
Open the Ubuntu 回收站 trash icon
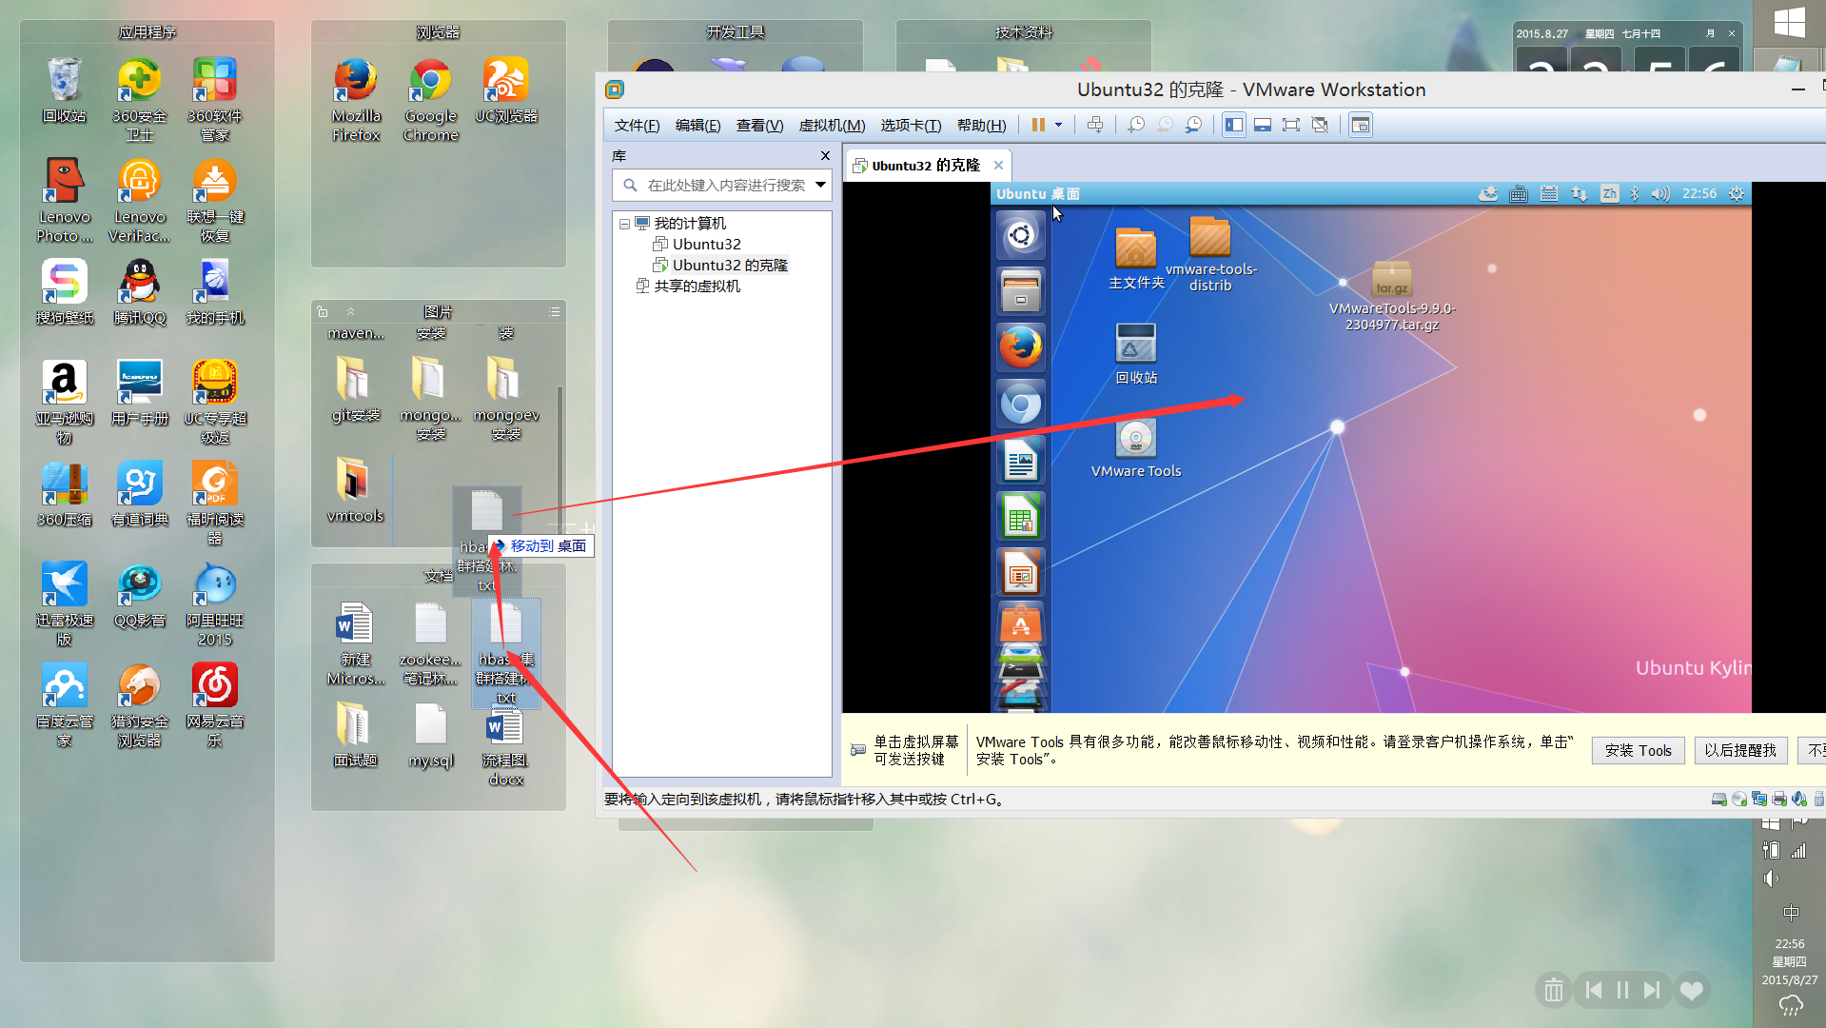pyautogui.click(x=1136, y=353)
